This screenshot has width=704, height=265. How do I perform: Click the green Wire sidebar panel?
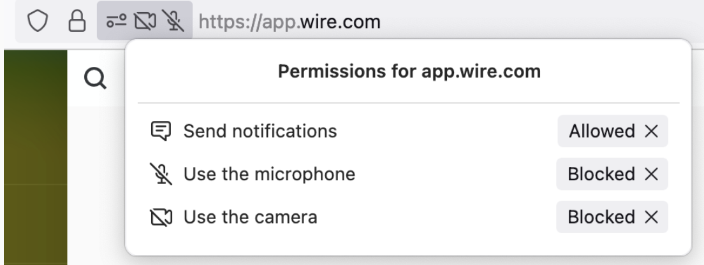(x=36, y=157)
